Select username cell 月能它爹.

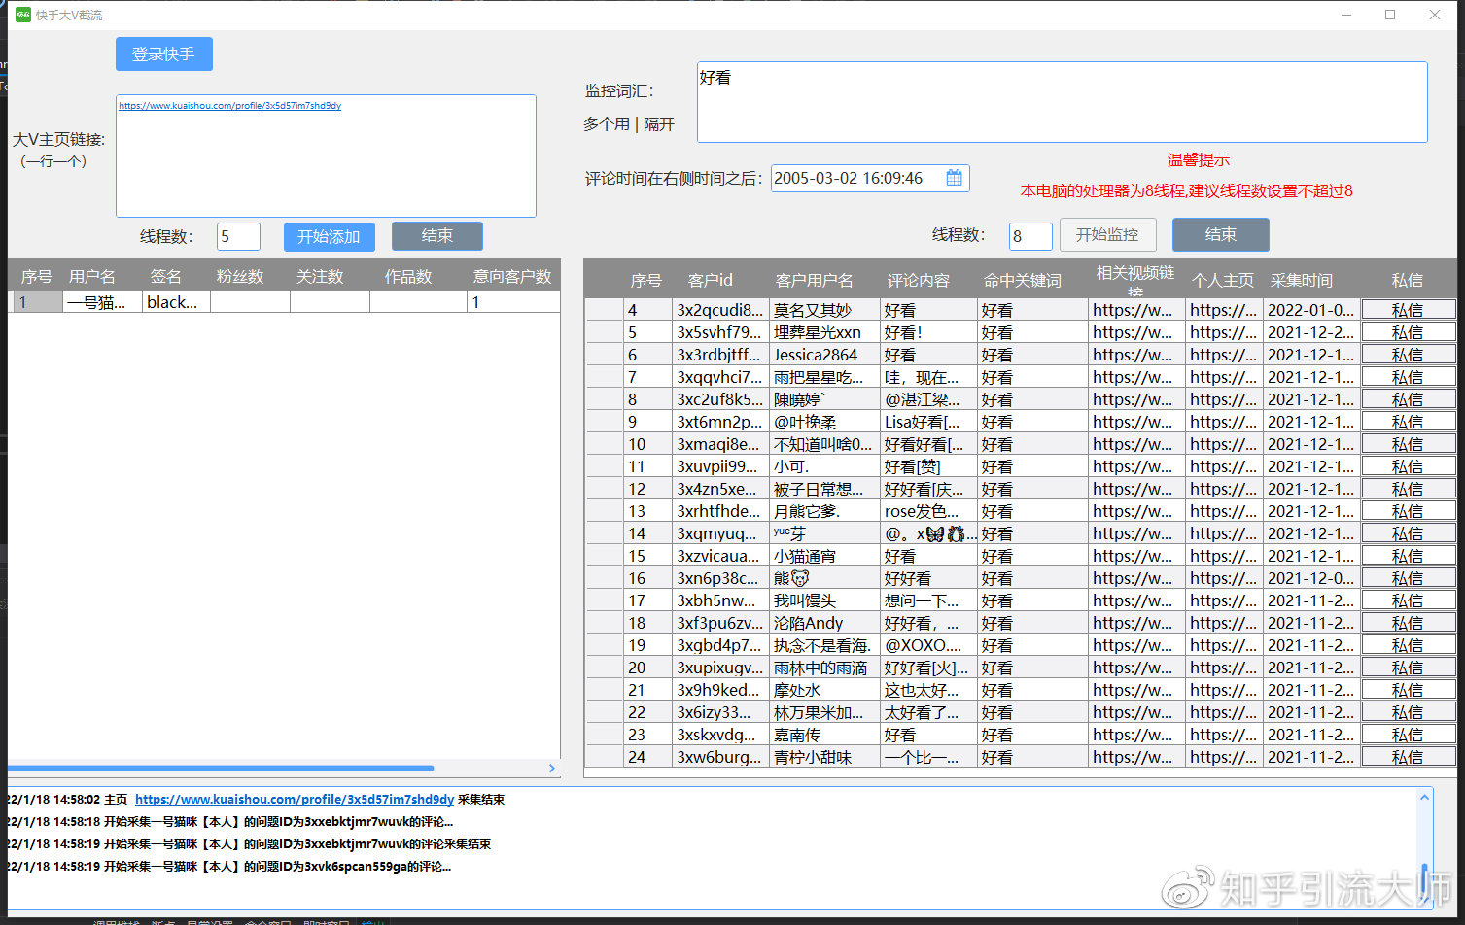[824, 511]
